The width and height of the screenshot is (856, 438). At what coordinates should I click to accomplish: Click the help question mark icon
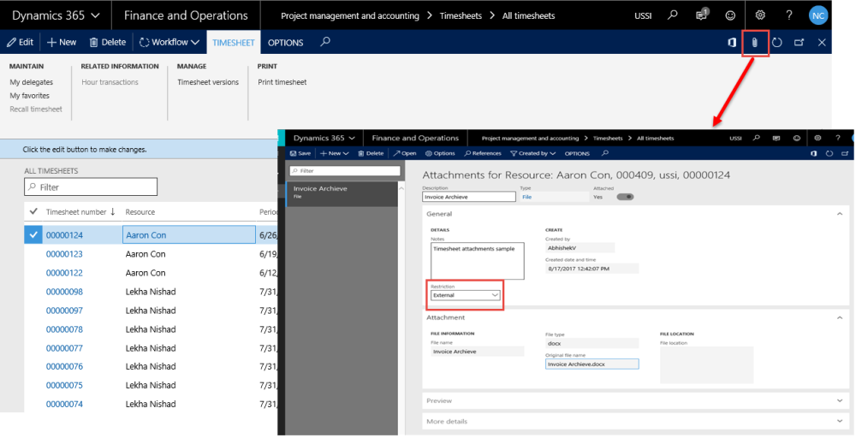(x=789, y=15)
